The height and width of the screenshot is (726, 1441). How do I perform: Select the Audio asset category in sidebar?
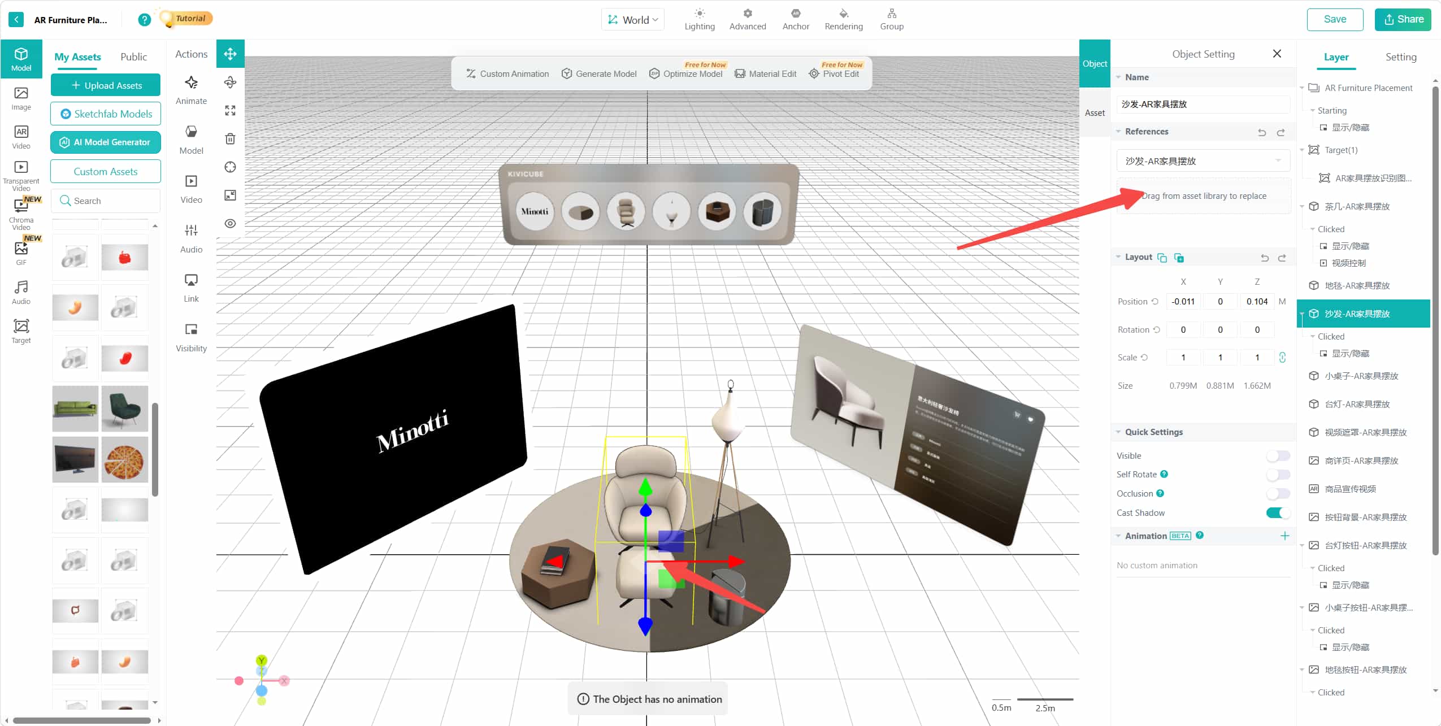pyautogui.click(x=21, y=293)
